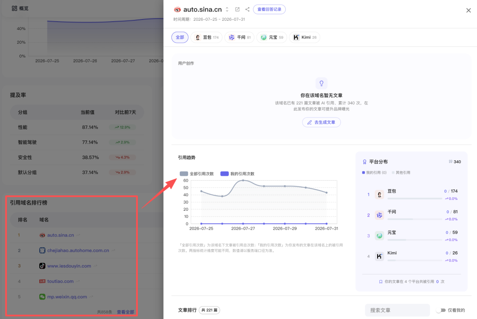
Task: Click 智能驾驶 row in 提及率 table
Action: 77,142
